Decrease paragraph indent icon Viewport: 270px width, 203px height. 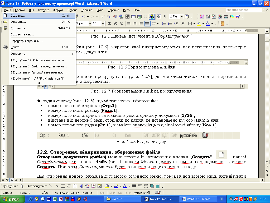(x=176, y=23)
